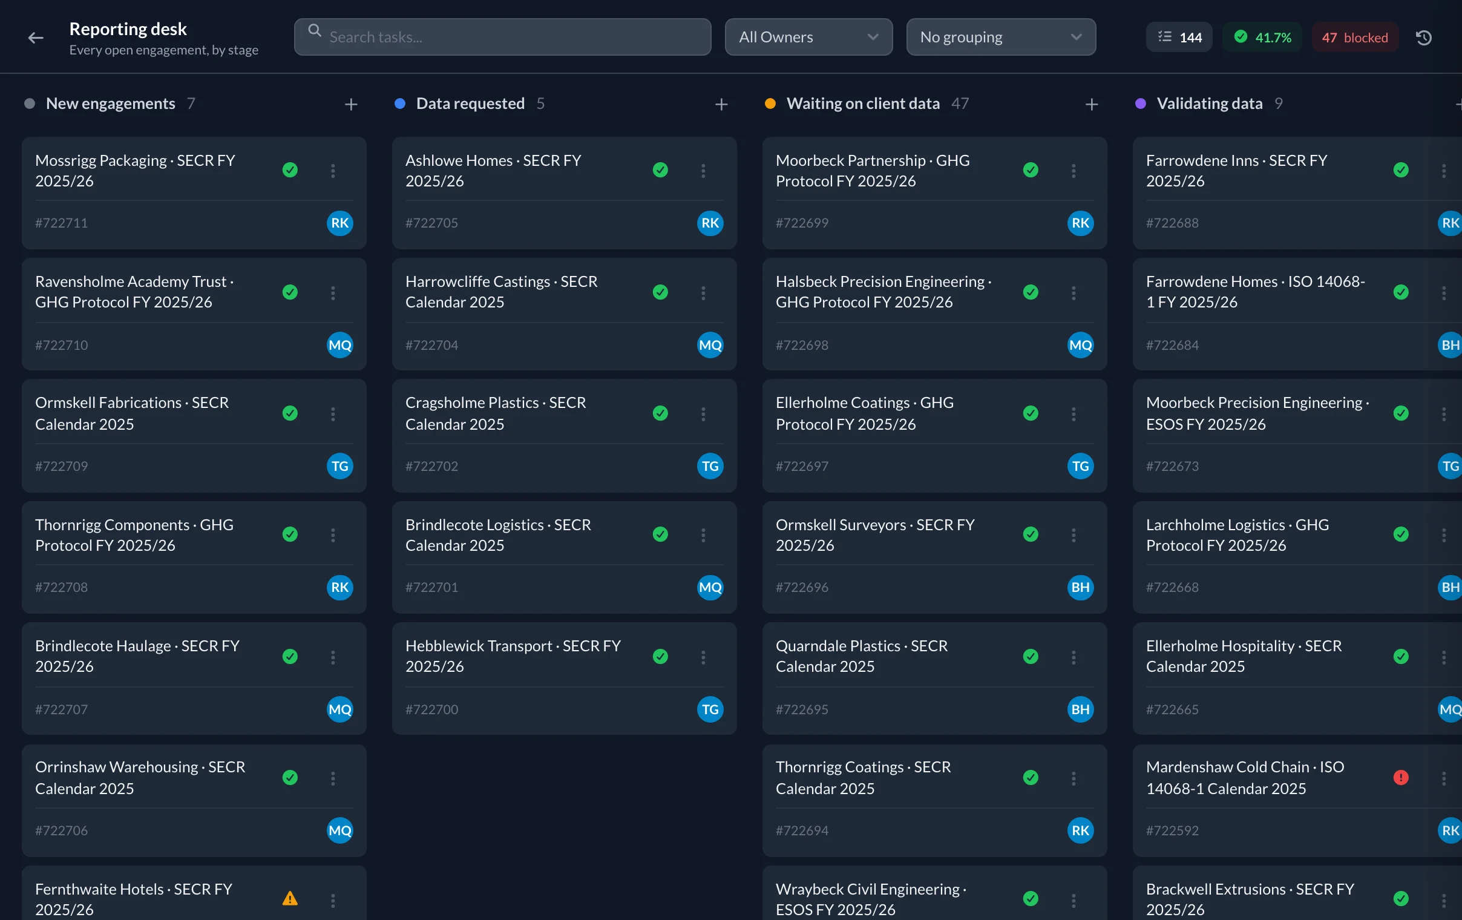1462x920 pixels.
Task: Open more options for Moorbeck Partnership card
Action: (x=1074, y=171)
